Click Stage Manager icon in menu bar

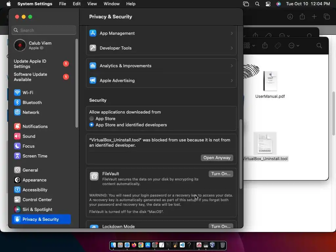(246, 4)
